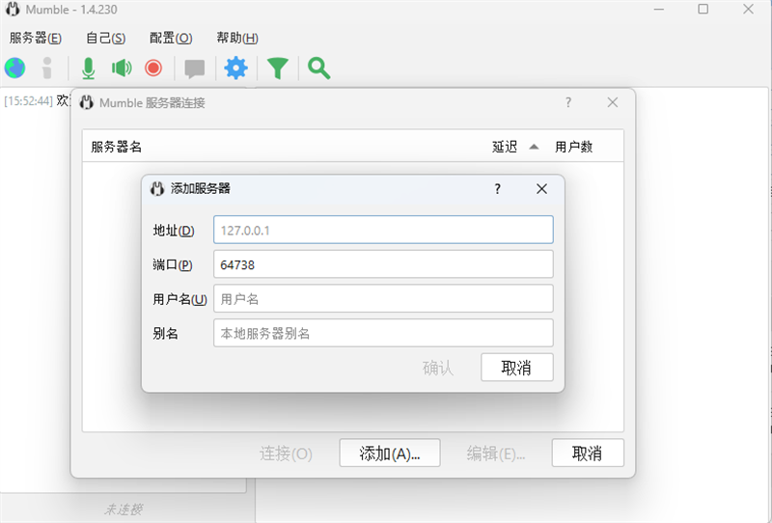Toggle the chat comment bubble icon
This screenshot has width=772, height=523.
pos(195,69)
